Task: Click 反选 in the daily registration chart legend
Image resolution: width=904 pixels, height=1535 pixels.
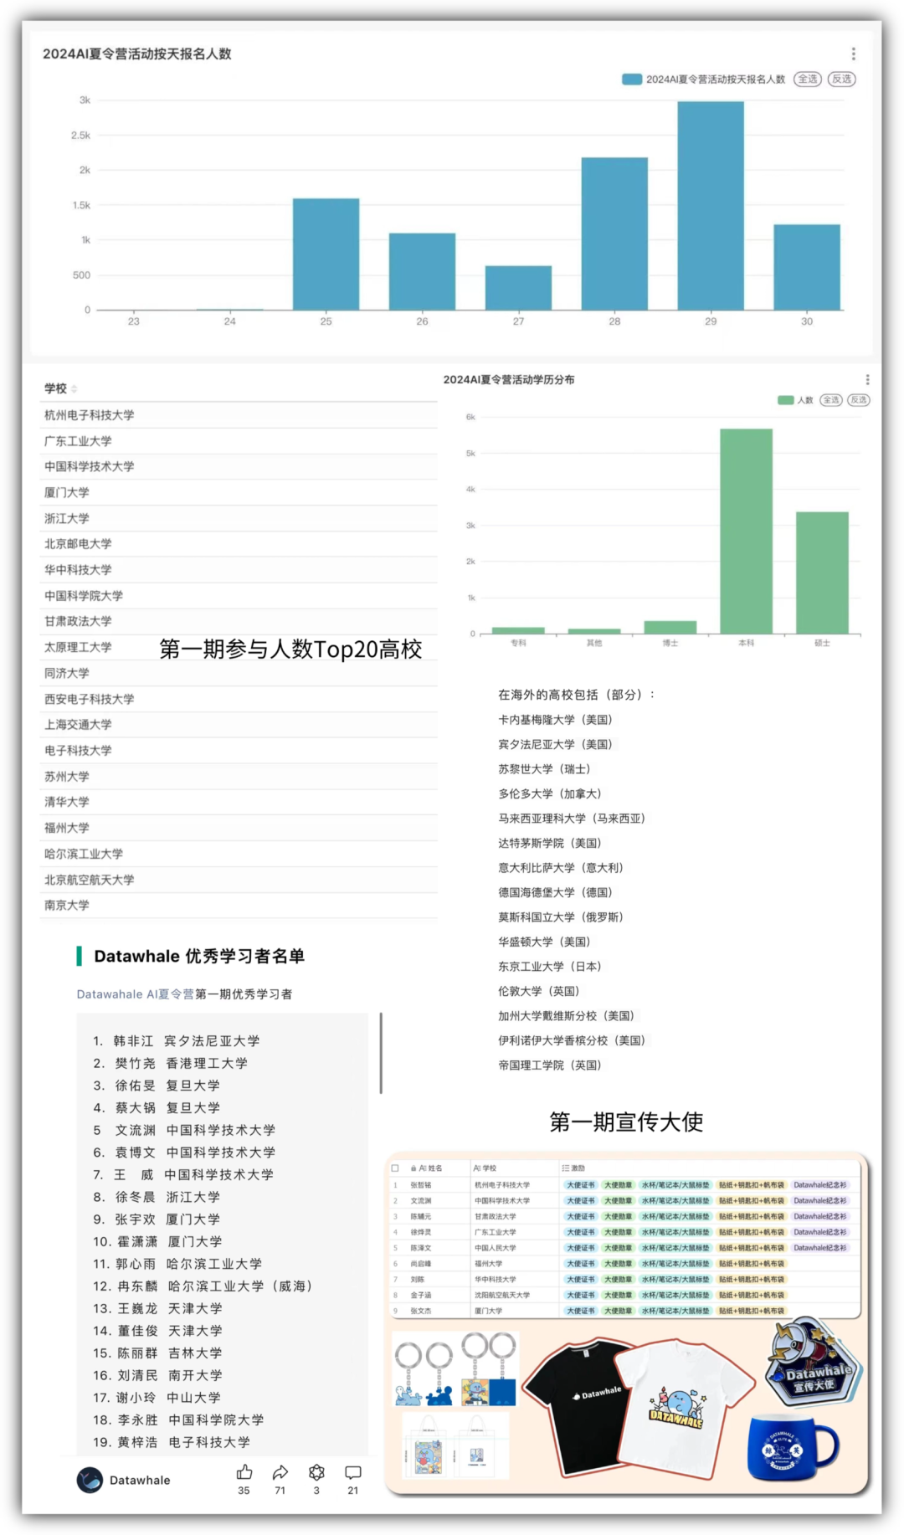Action: point(842,79)
